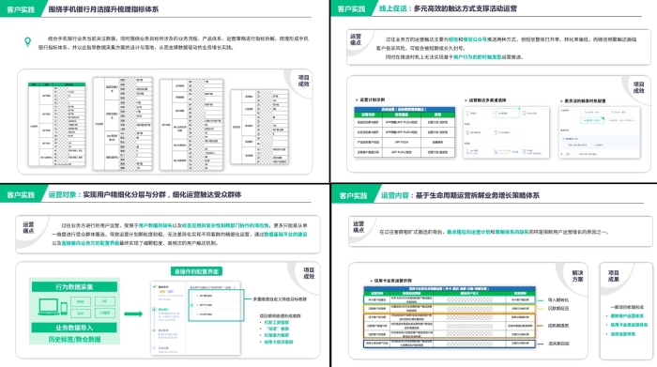Screen dimensions: 657x367
Task: Select the 客户实践 tag on 运营对象 slide
Action: [21, 195]
